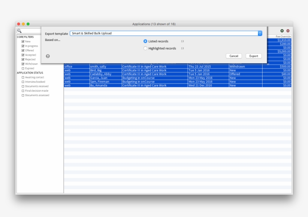
Task: Check the Awaiting contact status filter
Action: tap(23, 77)
